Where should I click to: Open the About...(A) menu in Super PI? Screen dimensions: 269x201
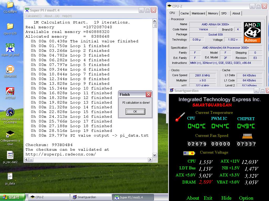tap(52, 16)
